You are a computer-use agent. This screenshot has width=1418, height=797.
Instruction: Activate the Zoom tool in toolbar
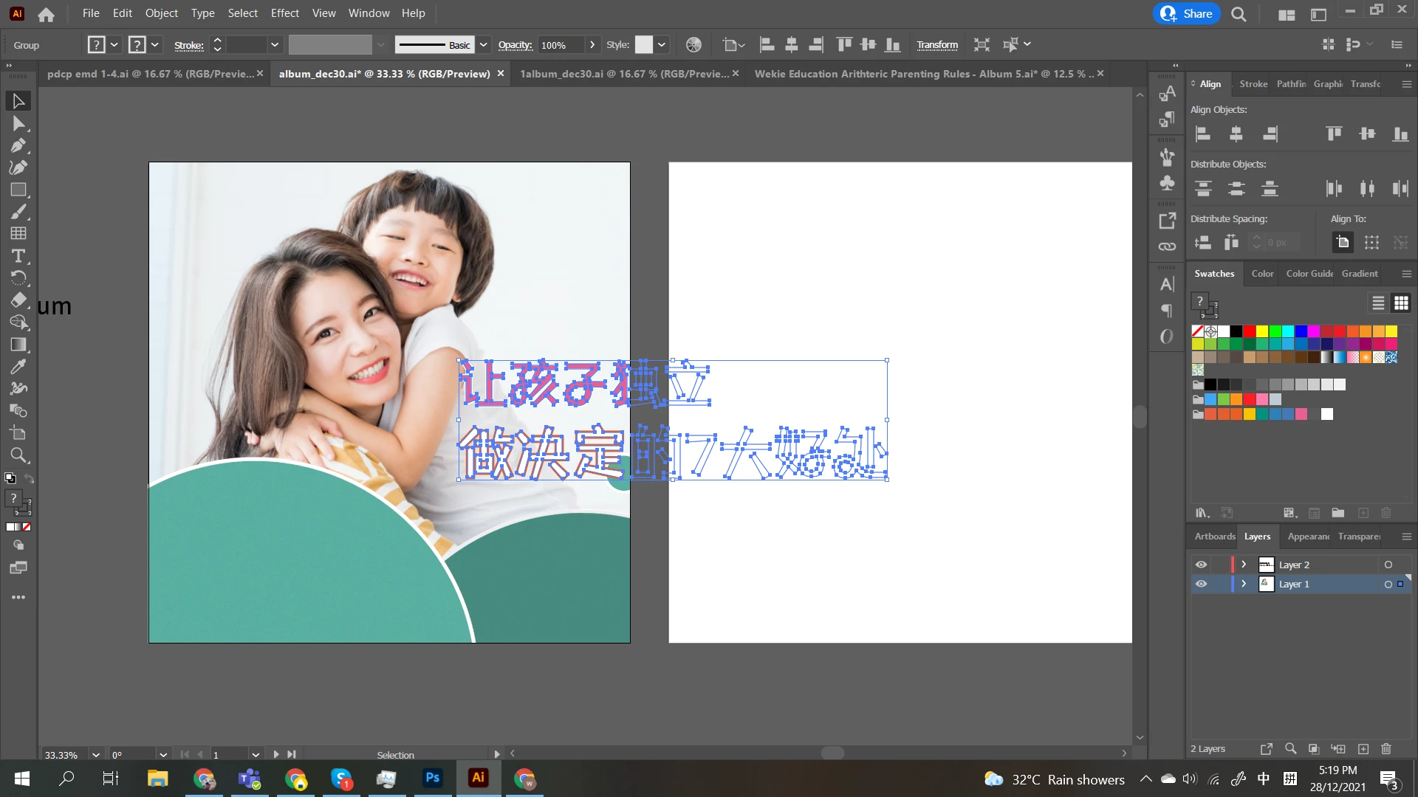(x=18, y=455)
